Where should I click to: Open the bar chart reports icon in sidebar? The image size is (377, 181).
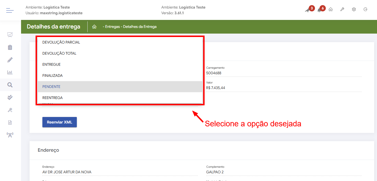point(10,72)
